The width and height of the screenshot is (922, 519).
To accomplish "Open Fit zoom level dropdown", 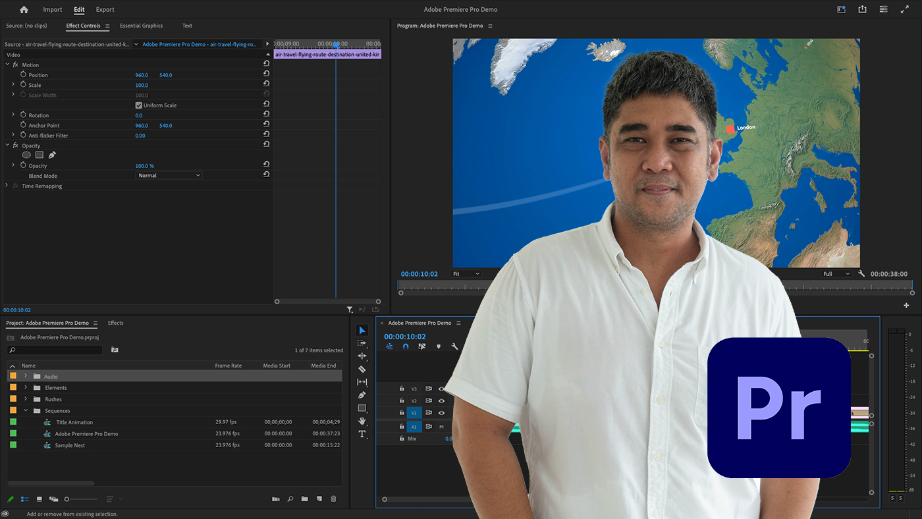I will pos(466,274).
